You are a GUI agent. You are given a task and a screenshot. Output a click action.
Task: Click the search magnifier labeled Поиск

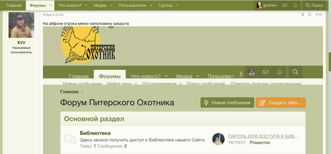(x=314, y=5)
